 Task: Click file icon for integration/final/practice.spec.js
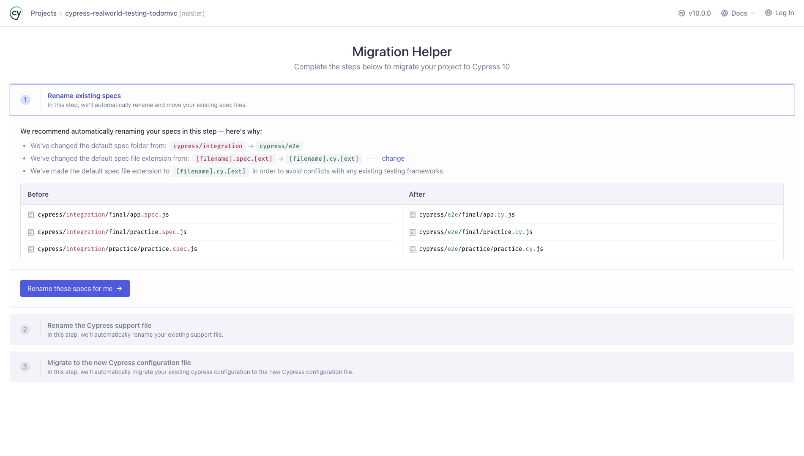[31, 232]
